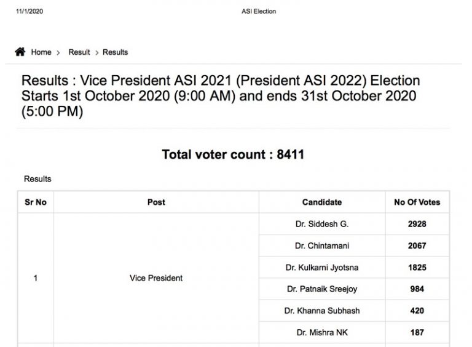472x347 pixels.
Task: Click the chevron after Home breadcrumb
Action: (x=58, y=53)
